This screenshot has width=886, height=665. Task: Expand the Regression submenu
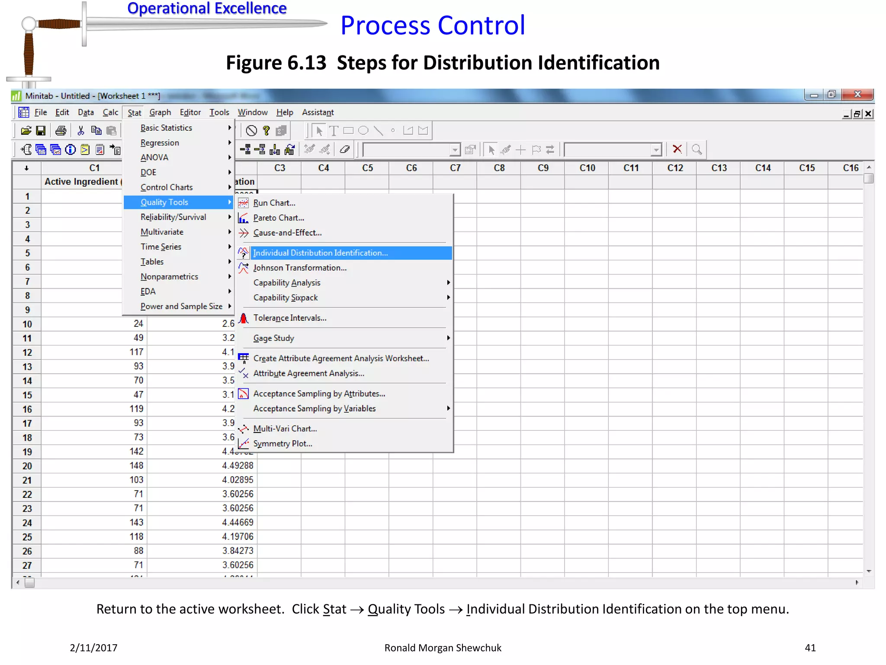[179, 143]
